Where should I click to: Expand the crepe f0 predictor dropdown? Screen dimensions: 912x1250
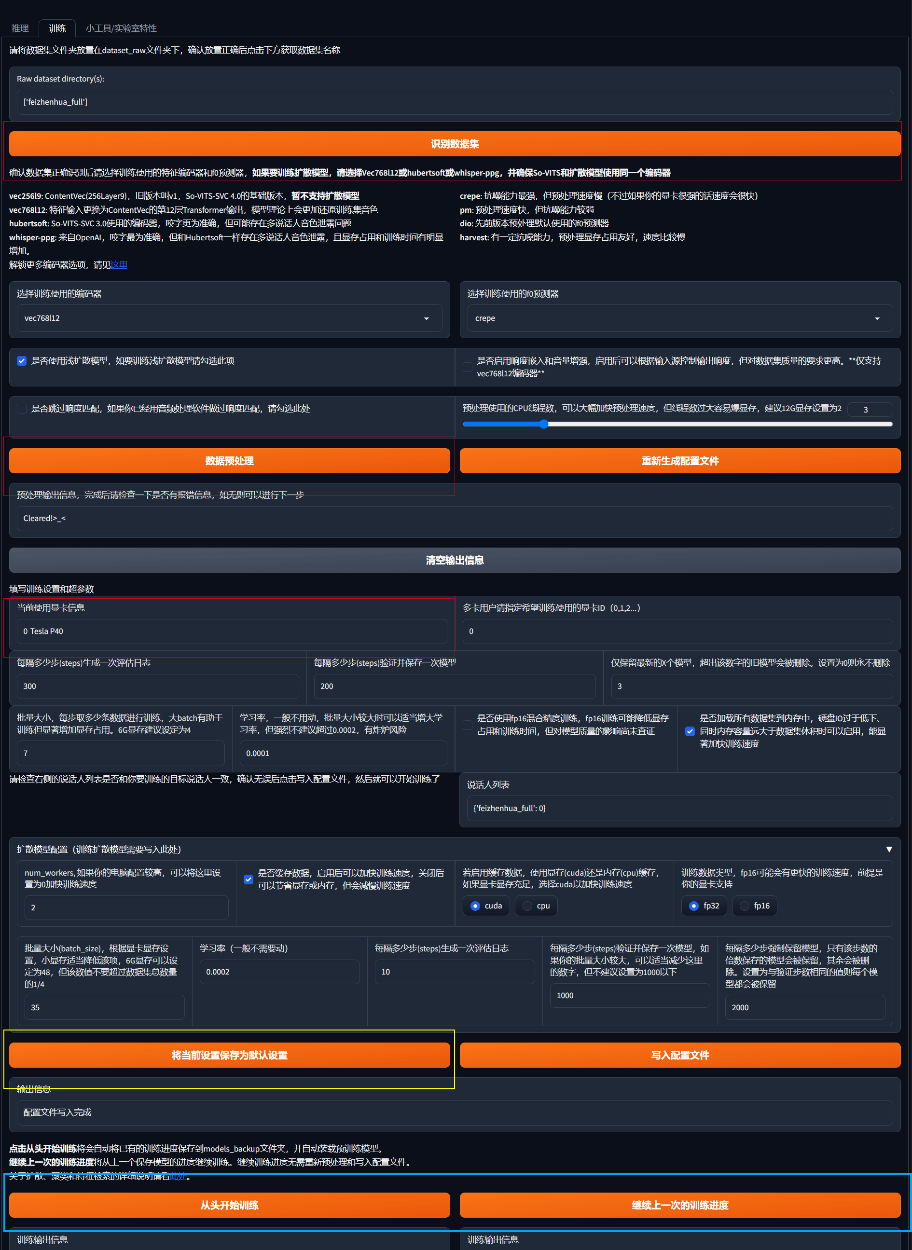point(679,318)
